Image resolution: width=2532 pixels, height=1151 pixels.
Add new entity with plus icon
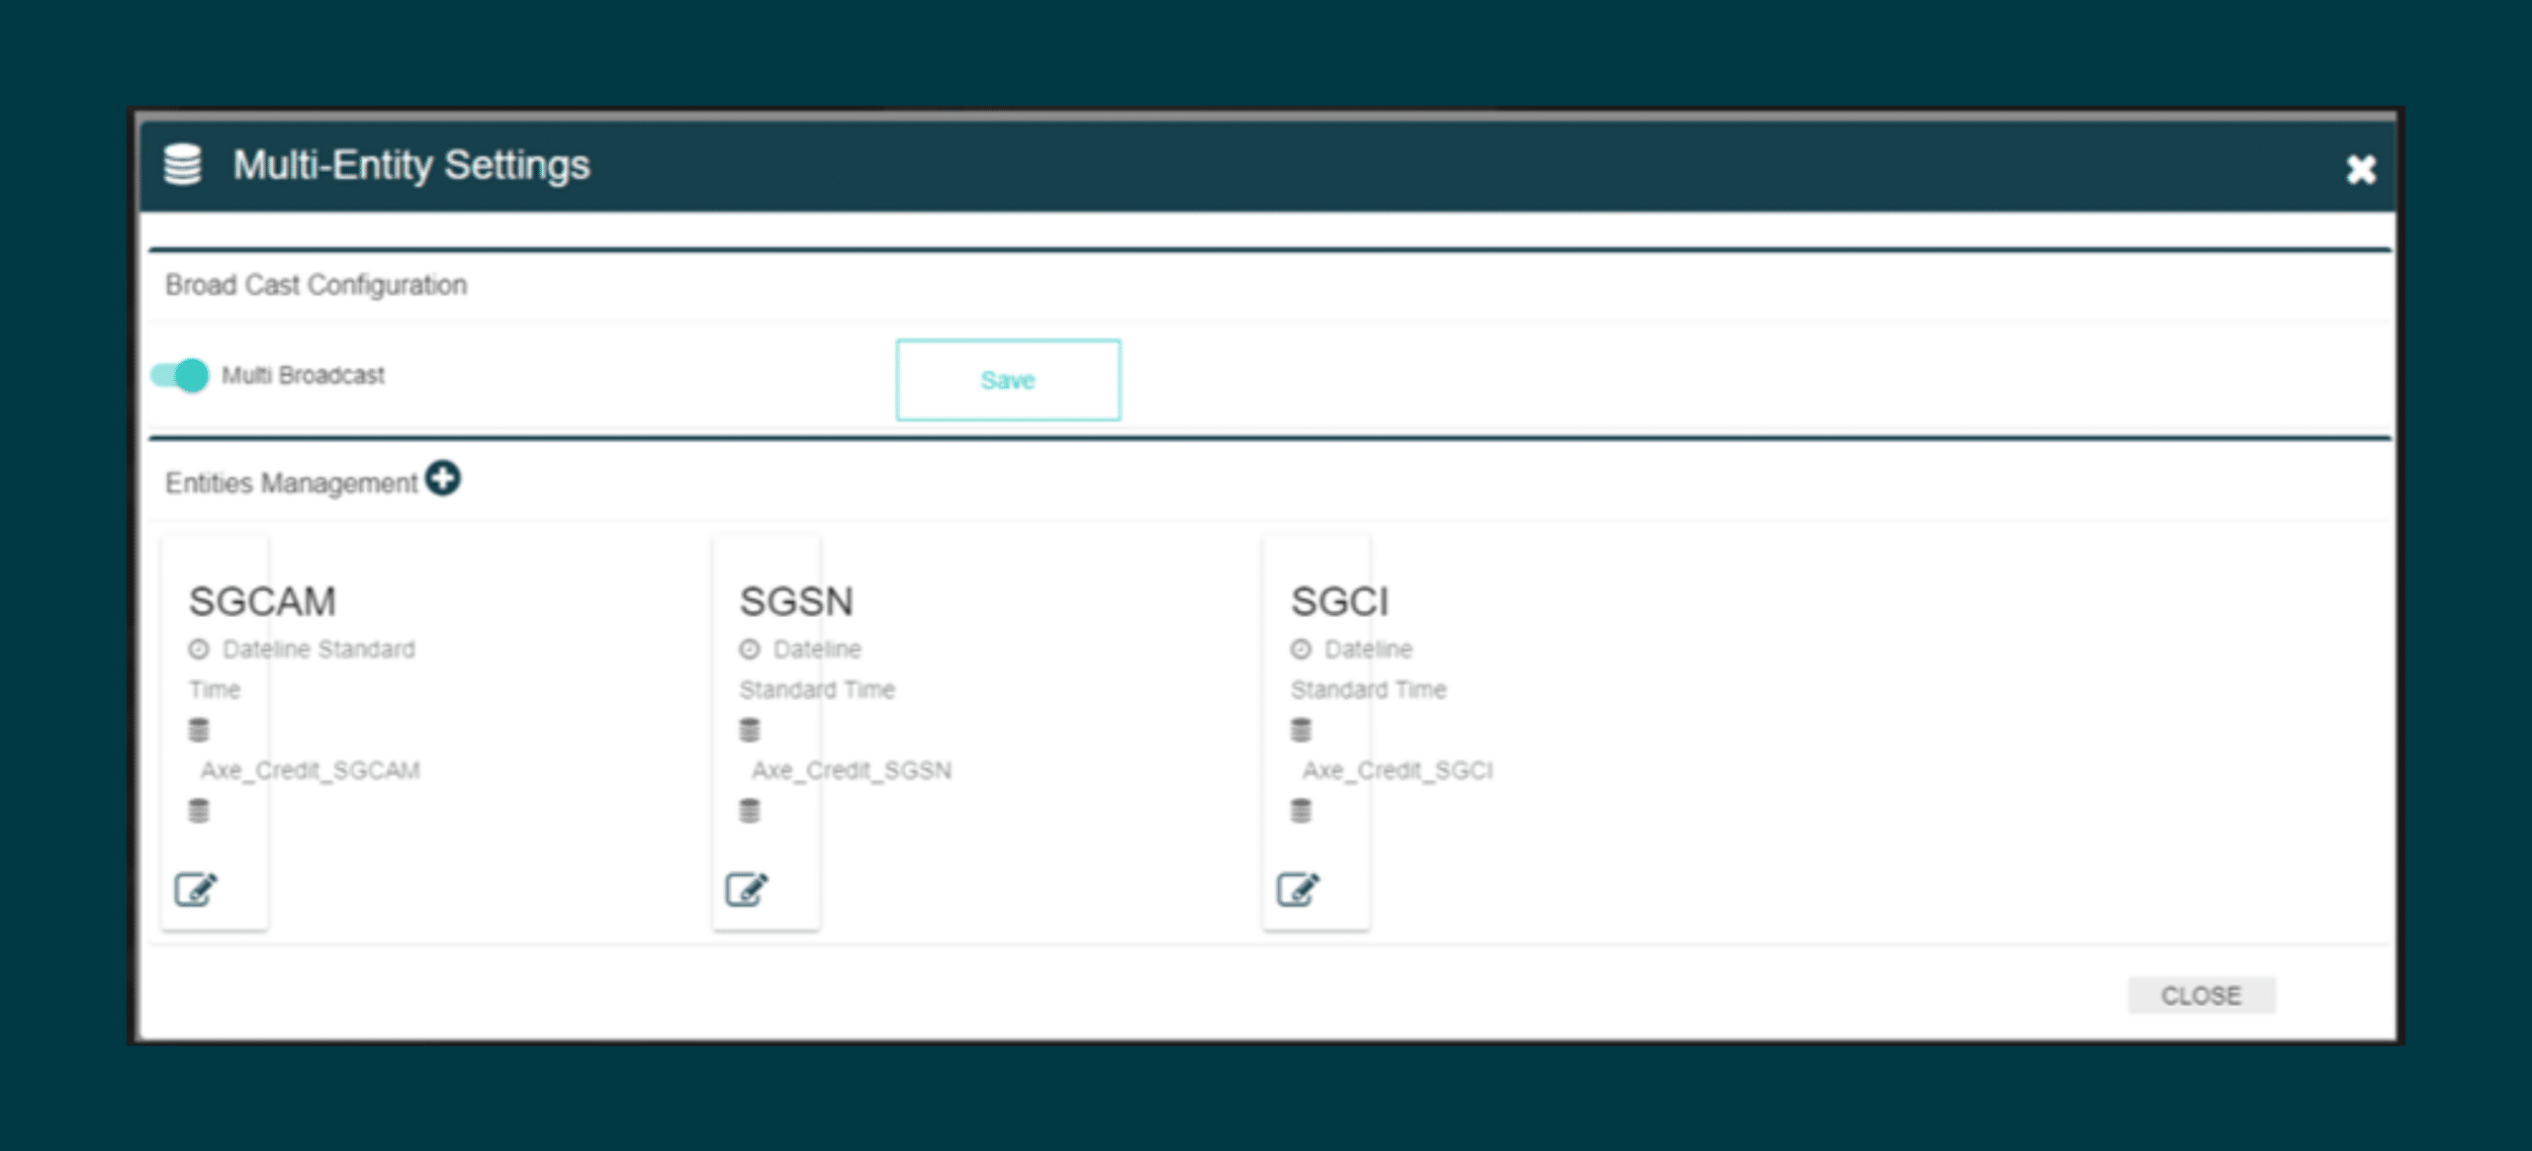coord(443,479)
